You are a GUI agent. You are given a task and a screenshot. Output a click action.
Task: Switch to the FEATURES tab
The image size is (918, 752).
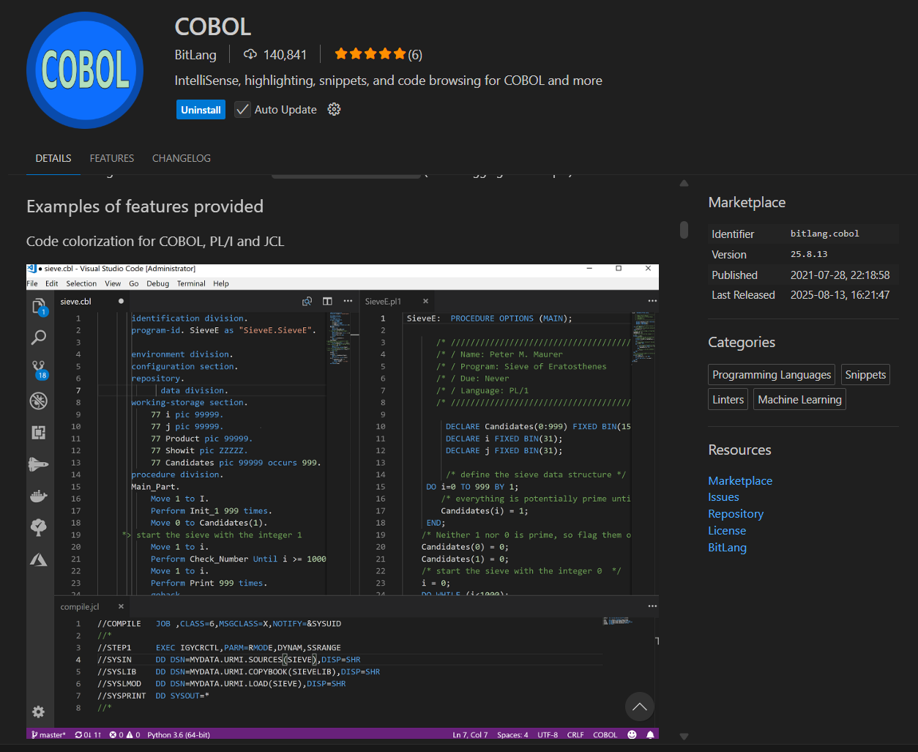[x=111, y=158]
